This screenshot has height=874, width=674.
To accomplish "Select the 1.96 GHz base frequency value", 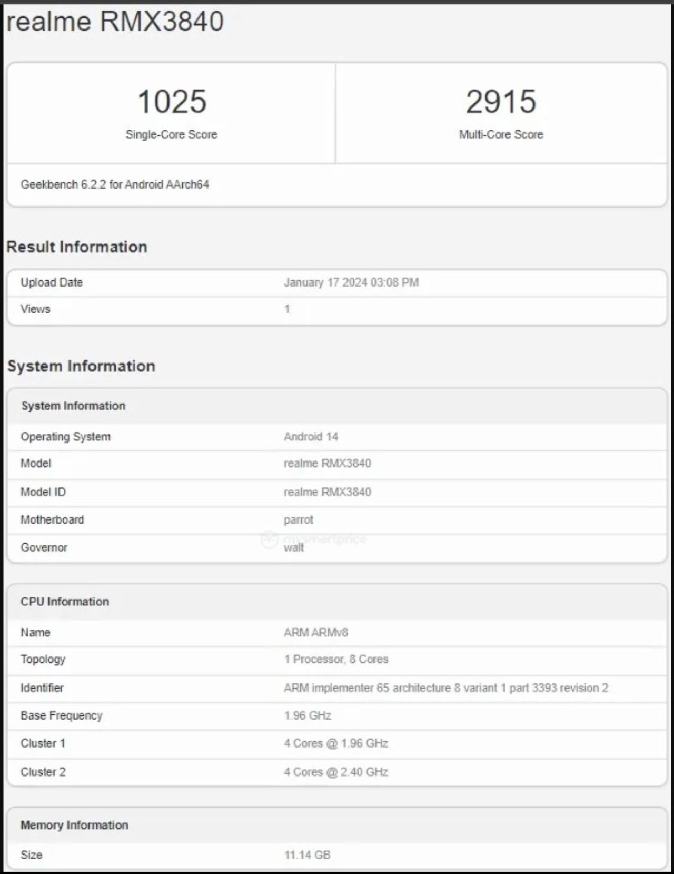I will (x=308, y=715).
